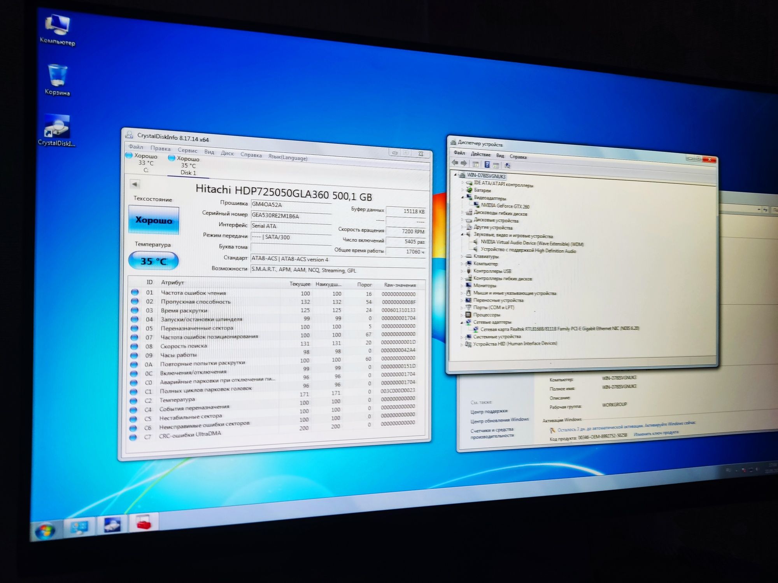Switch to red toolbox Device Manager taskbar button

[144, 523]
